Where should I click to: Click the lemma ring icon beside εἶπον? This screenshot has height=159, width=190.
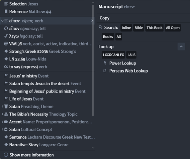pos(6,28)
